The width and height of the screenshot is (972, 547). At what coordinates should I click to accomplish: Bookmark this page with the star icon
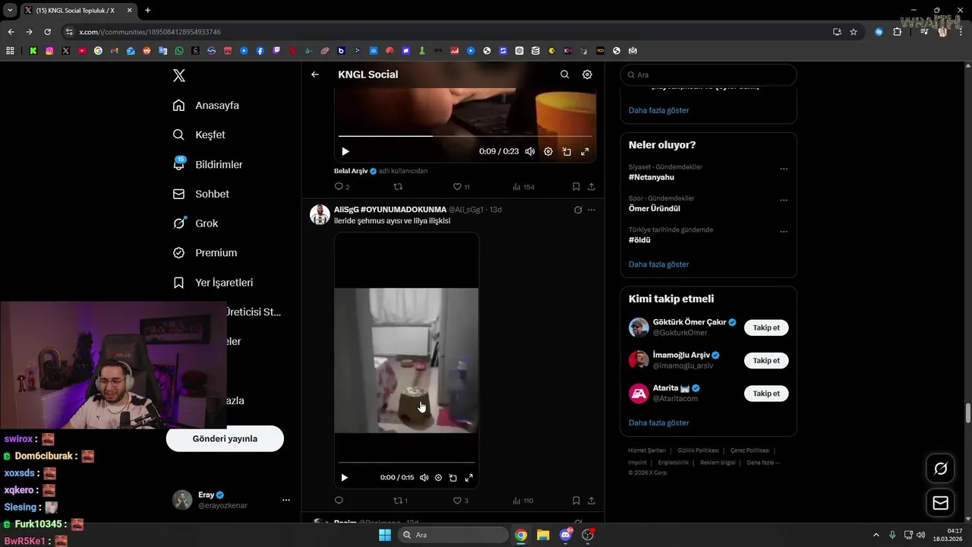pyautogui.click(x=854, y=32)
